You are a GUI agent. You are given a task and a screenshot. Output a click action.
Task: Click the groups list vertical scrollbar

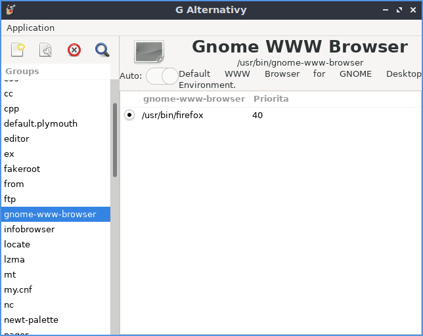[x=115, y=140]
